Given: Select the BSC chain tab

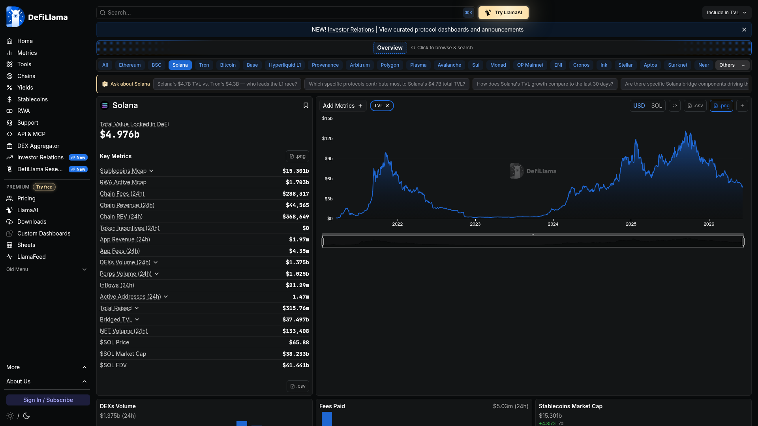Looking at the screenshot, I should pyautogui.click(x=156, y=65).
